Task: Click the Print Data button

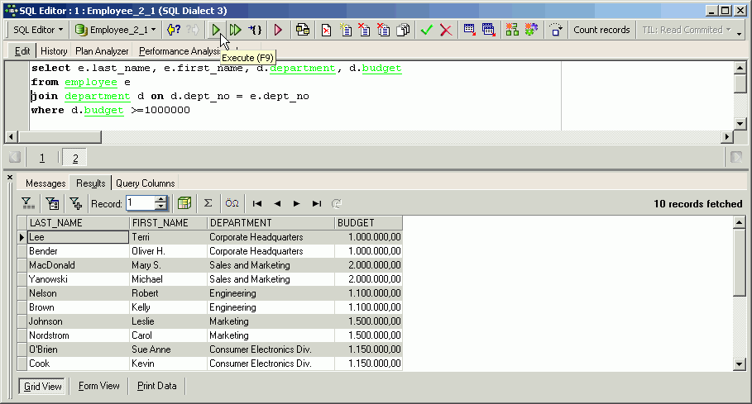Action: tap(157, 386)
